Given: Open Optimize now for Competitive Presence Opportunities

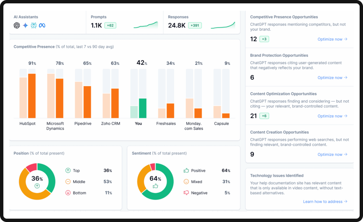Looking at the screenshot, I should (x=332, y=39).
